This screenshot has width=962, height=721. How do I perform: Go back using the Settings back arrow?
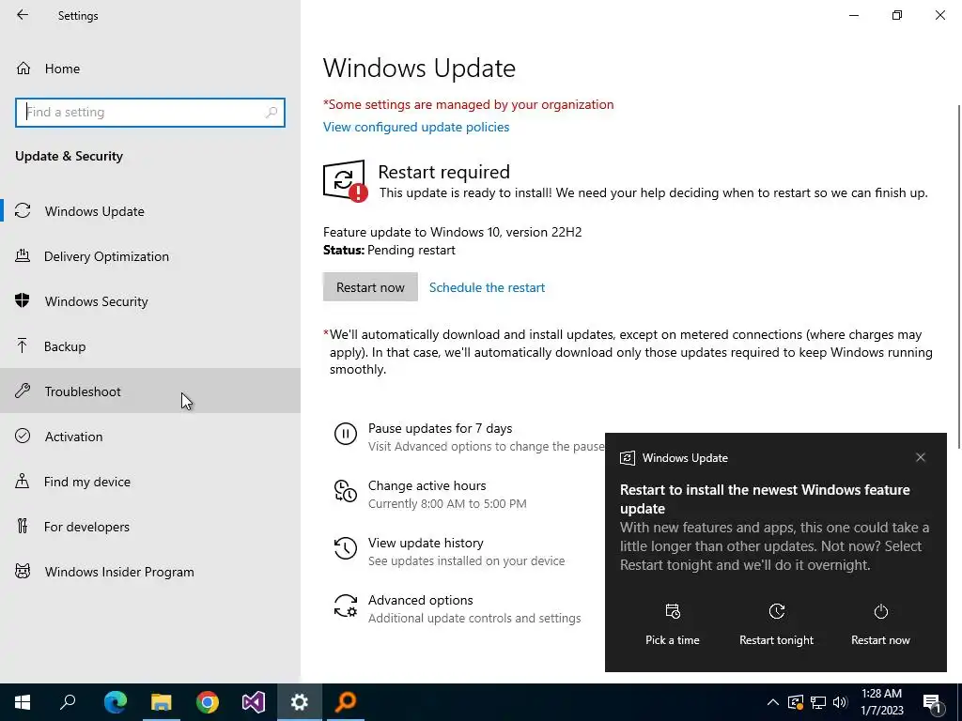pos(23,15)
